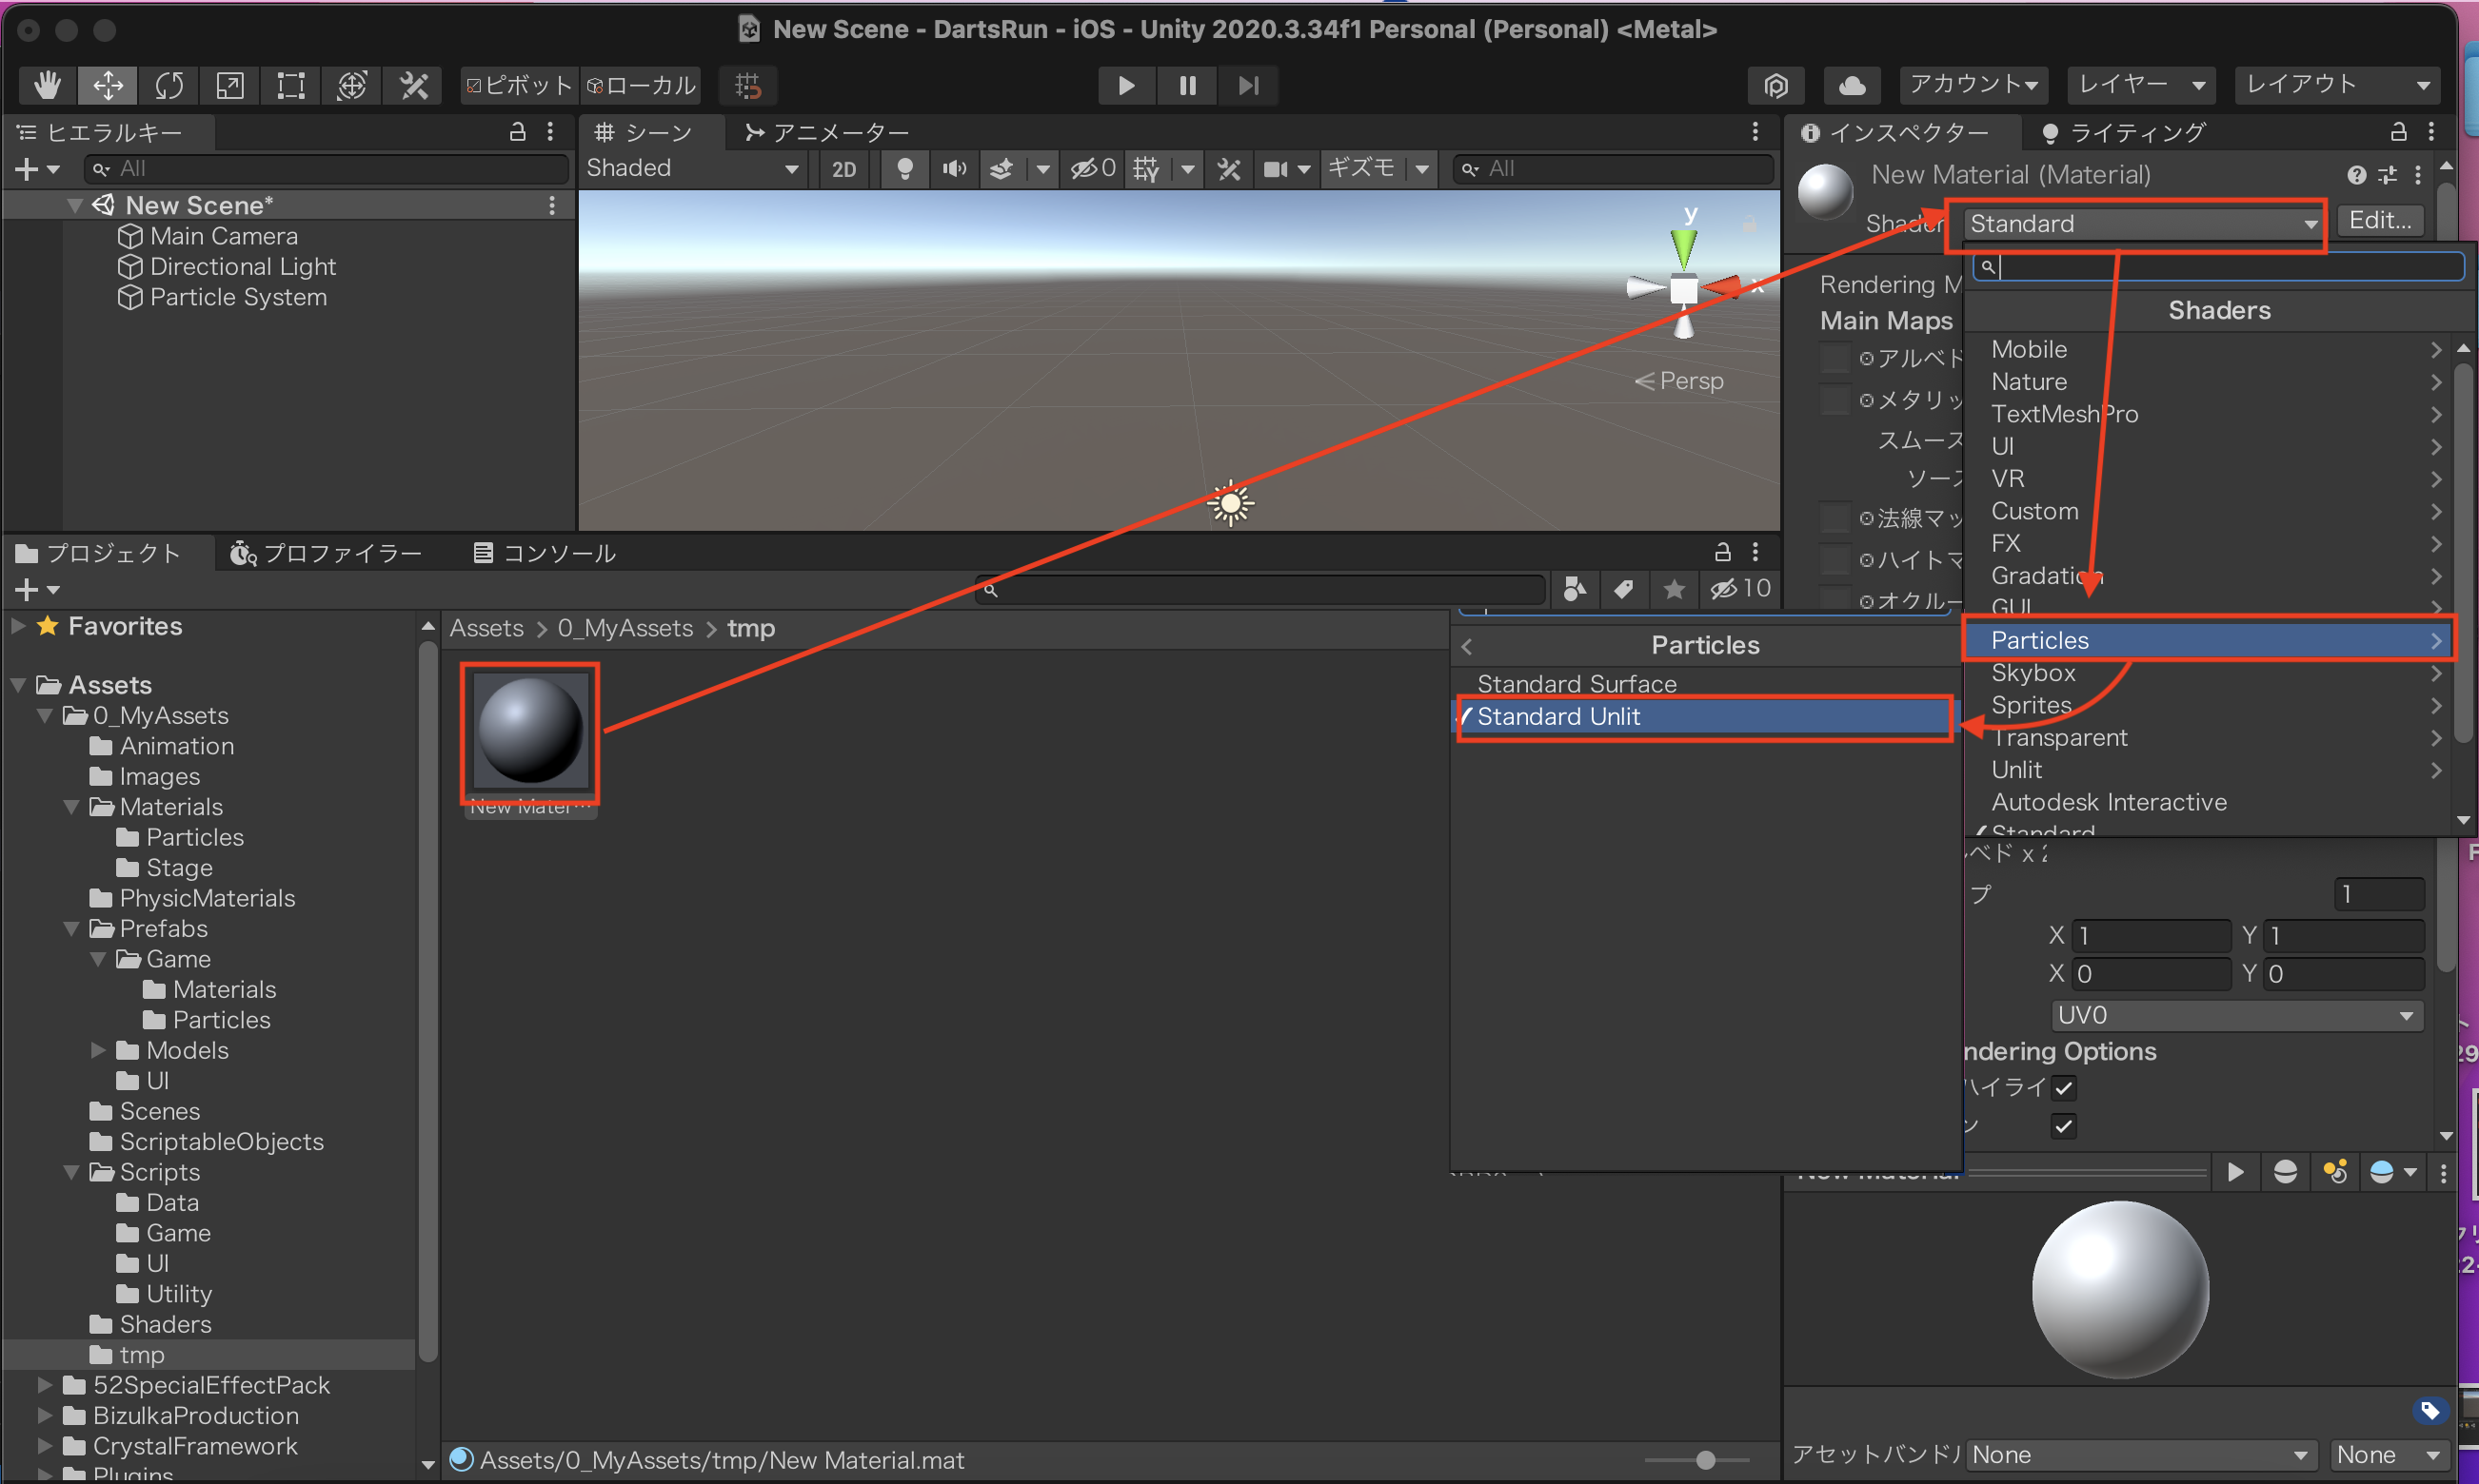Select the Rect transform tool
The image size is (2479, 1484).
pyautogui.click(x=290, y=85)
